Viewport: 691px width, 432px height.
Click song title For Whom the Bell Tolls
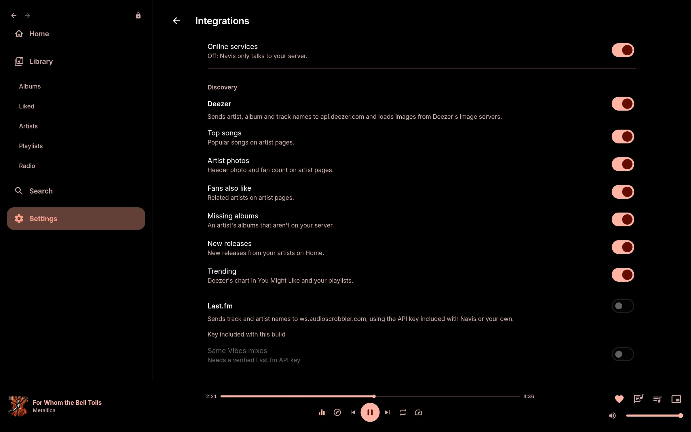(x=67, y=403)
